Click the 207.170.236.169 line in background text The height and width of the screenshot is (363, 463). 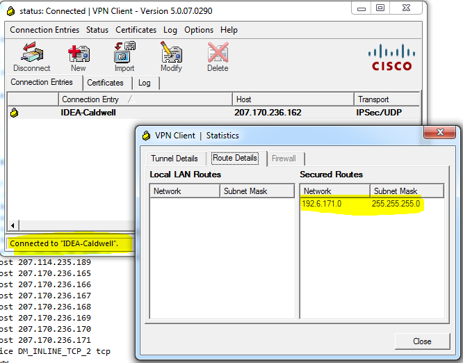[x=54, y=318]
